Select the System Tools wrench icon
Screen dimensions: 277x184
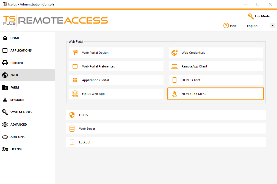[x=5, y=112]
